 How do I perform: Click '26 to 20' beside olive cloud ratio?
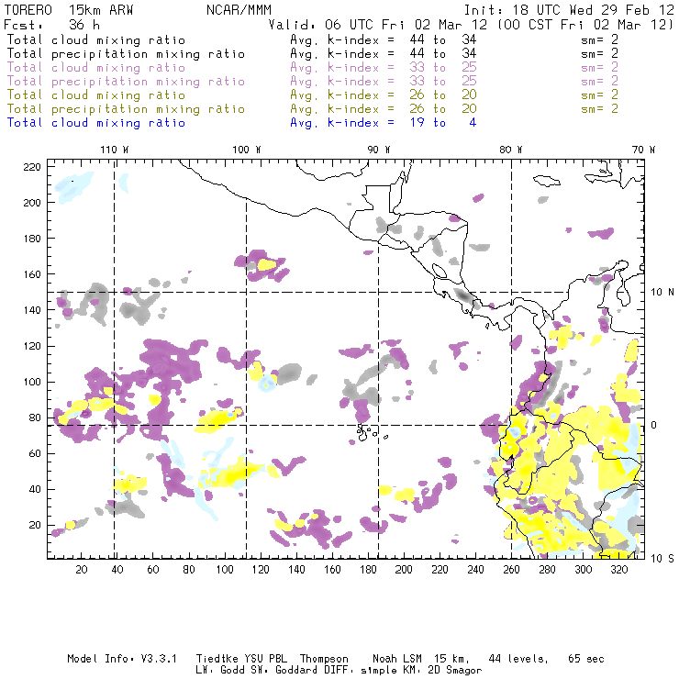coord(443,95)
